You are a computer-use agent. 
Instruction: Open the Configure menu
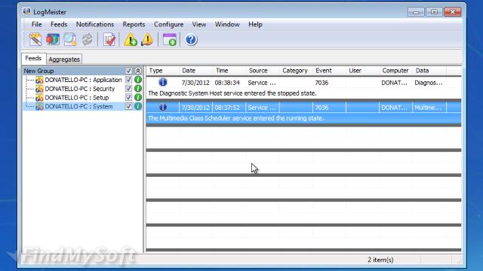click(x=168, y=24)
